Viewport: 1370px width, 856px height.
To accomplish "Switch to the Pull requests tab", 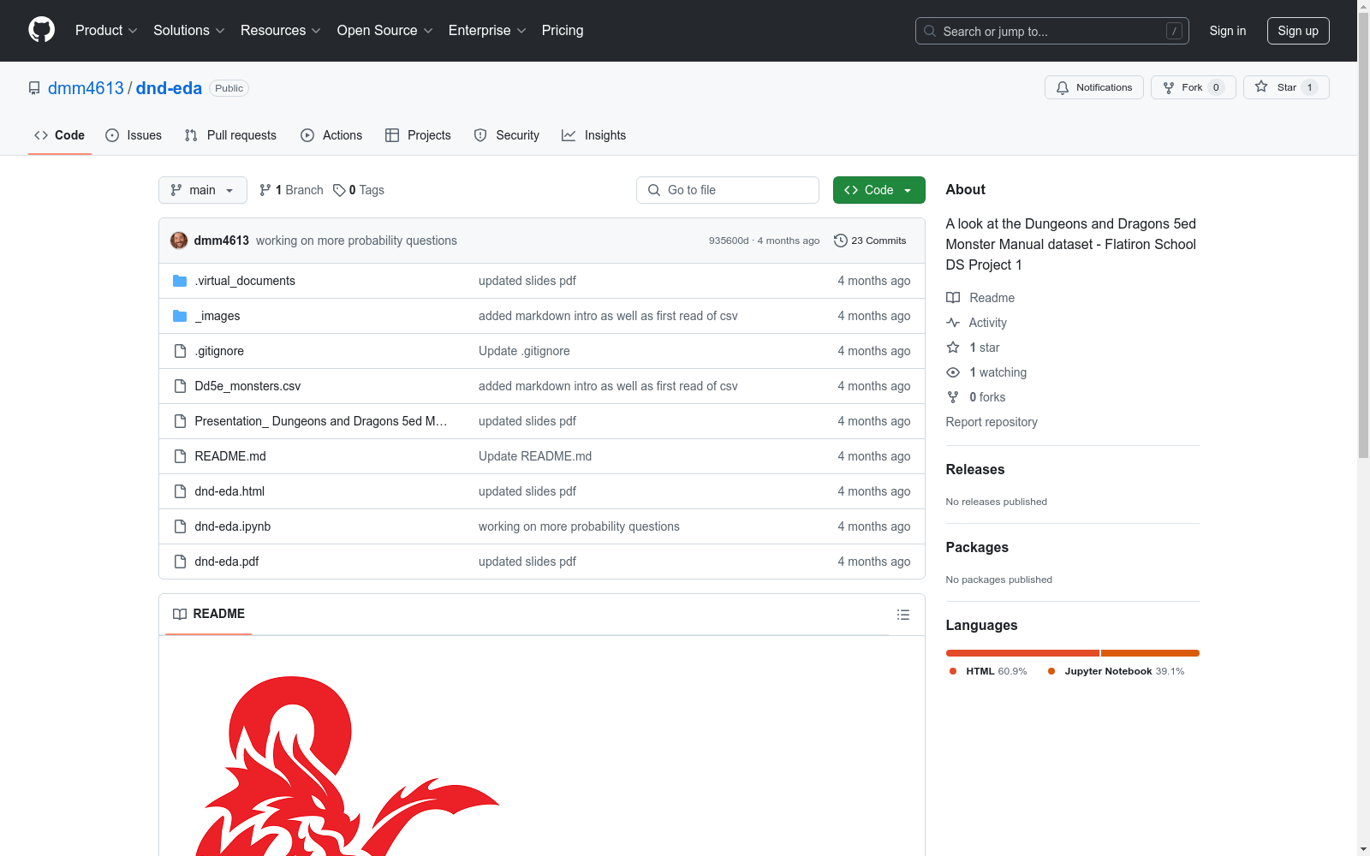I will pos(230,135).
